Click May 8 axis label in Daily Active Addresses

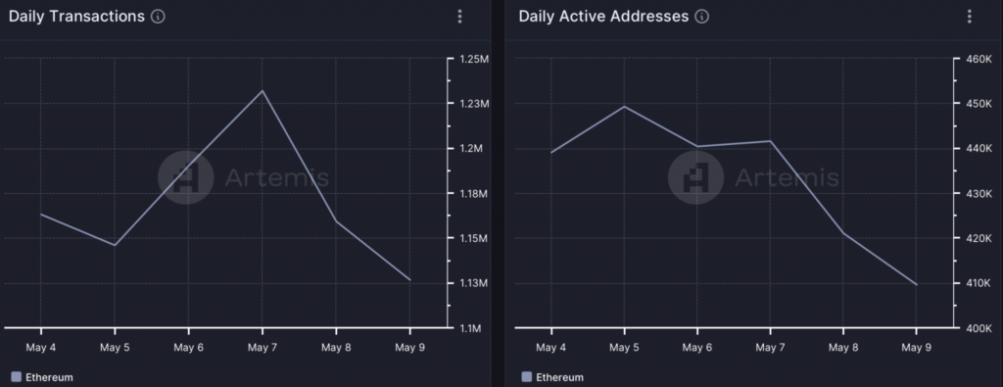(843, 348)
